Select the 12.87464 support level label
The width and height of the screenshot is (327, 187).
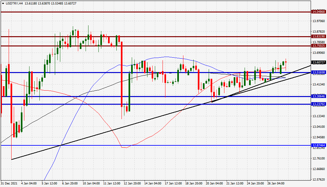[318, 145]
